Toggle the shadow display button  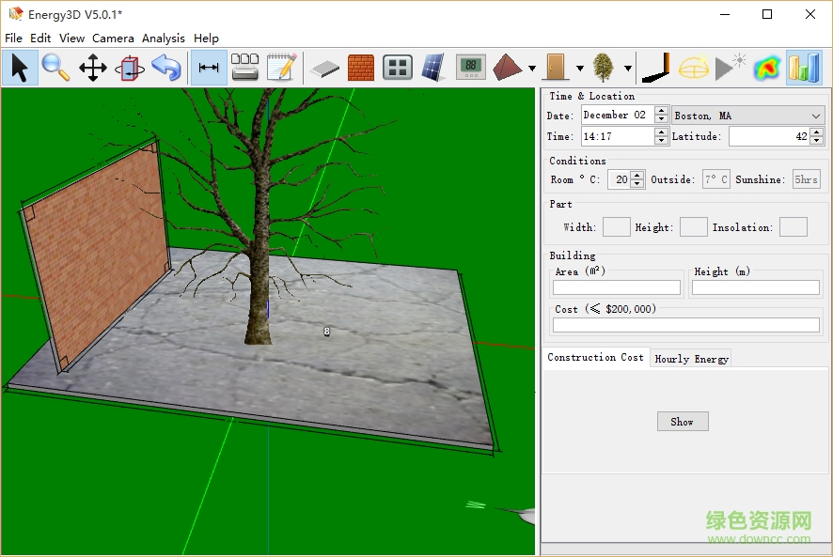[654, 68]
